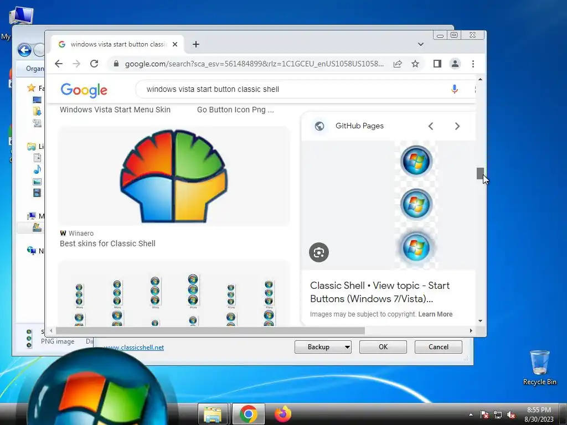Open GitHub Pages source link
This screenshot has height=425, width=567.
(x=359, y=126)
